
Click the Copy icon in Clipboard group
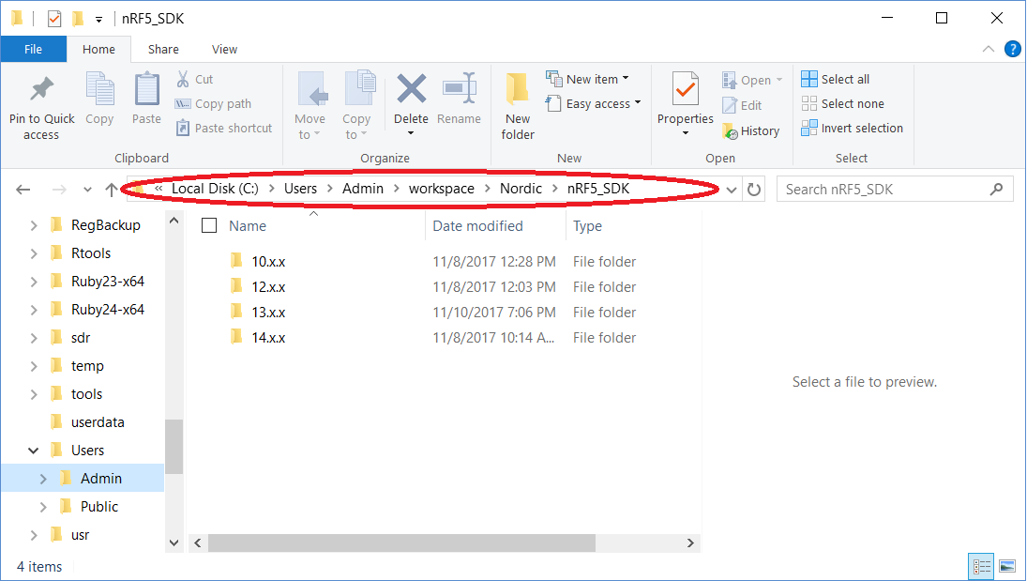click(100, 88)
